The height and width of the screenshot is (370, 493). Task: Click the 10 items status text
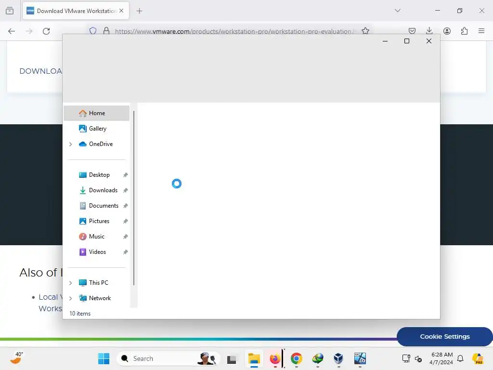coord(80,314)
